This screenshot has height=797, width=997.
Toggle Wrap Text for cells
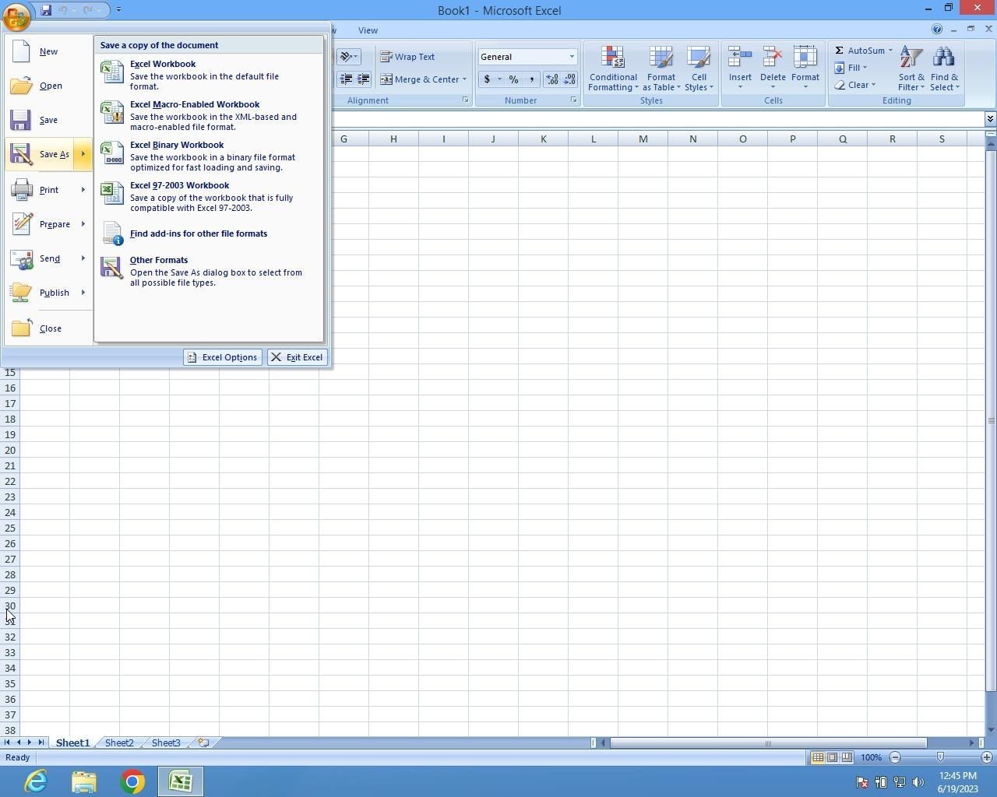coord(407,57)
